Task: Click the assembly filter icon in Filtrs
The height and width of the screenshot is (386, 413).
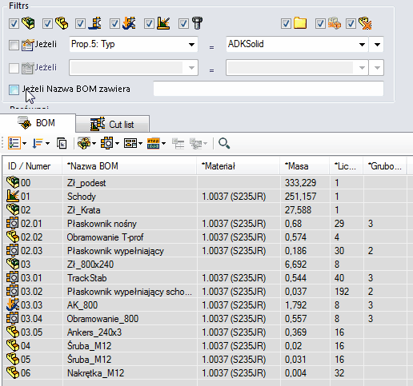Action: point(28,23)
